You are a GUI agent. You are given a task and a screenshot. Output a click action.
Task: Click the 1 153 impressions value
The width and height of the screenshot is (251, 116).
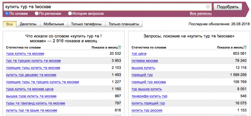click(x=242, y=110)
